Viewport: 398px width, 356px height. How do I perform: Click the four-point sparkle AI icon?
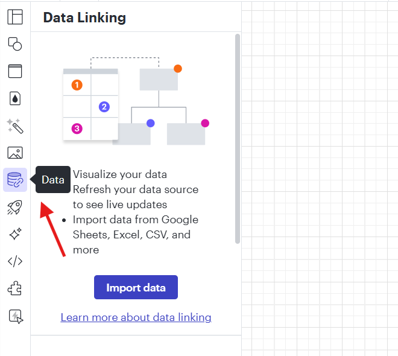pos(15,234)
